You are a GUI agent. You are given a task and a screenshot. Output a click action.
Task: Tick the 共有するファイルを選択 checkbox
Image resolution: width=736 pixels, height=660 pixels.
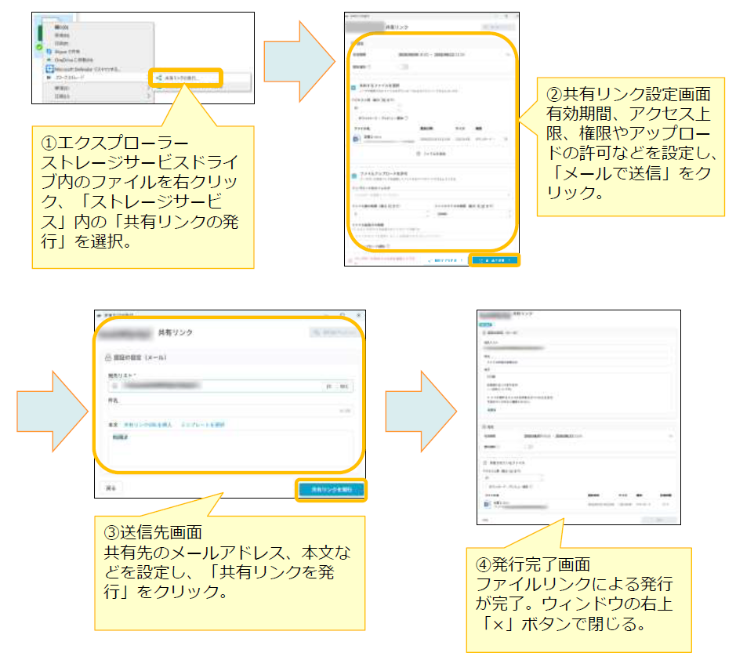[x=353, y=88]
